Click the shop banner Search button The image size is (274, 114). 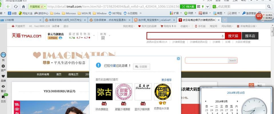232,60
